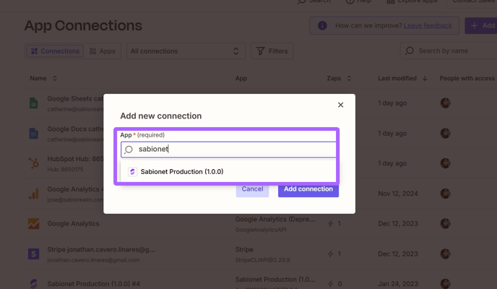Click the HubSpot app icon
Image resolution: width=497 pixels, height=289 pixels.
34,163
